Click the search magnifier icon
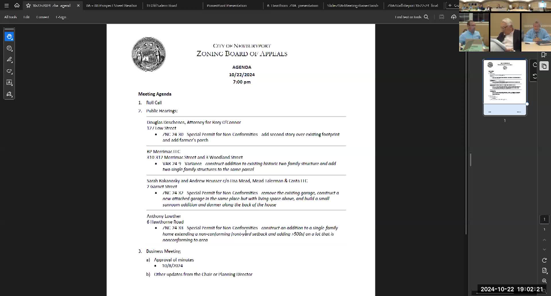Image resolution: width=551 pixels, height=296 pixels. 426,17
